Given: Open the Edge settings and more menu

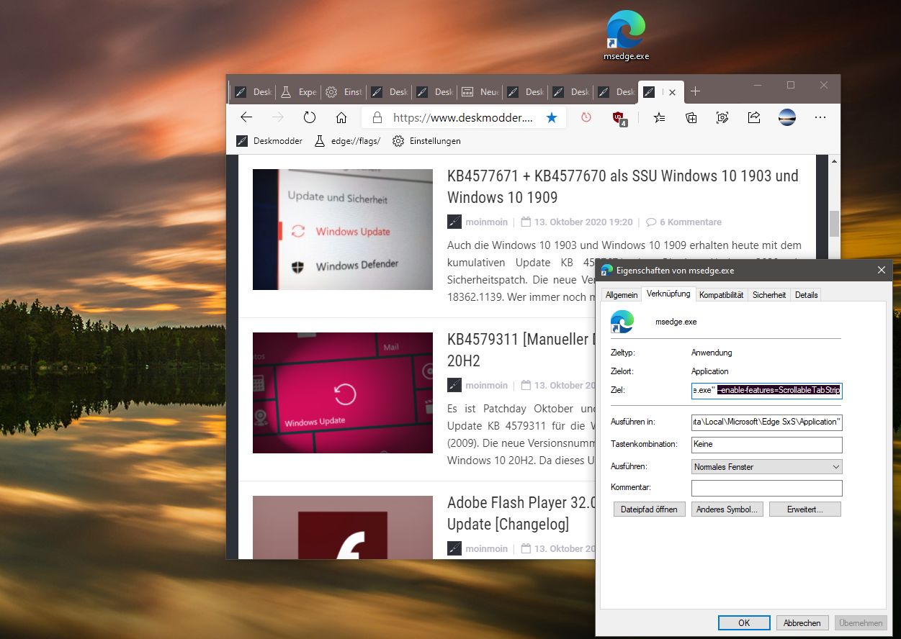Looking at the screenshot, I should pos(820,117).
